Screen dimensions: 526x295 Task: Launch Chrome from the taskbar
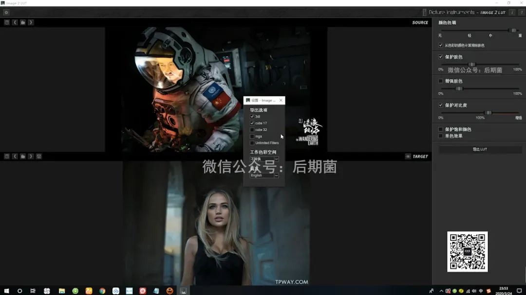click(102, 291)
